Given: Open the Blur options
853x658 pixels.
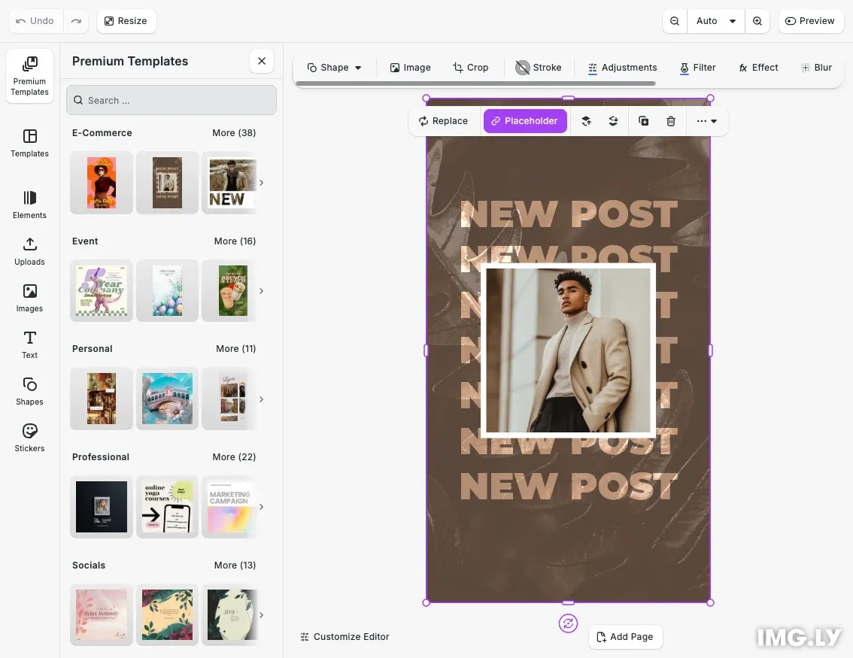Looking at the screenshot, I should pyautogui.click(x=817, y=68).
